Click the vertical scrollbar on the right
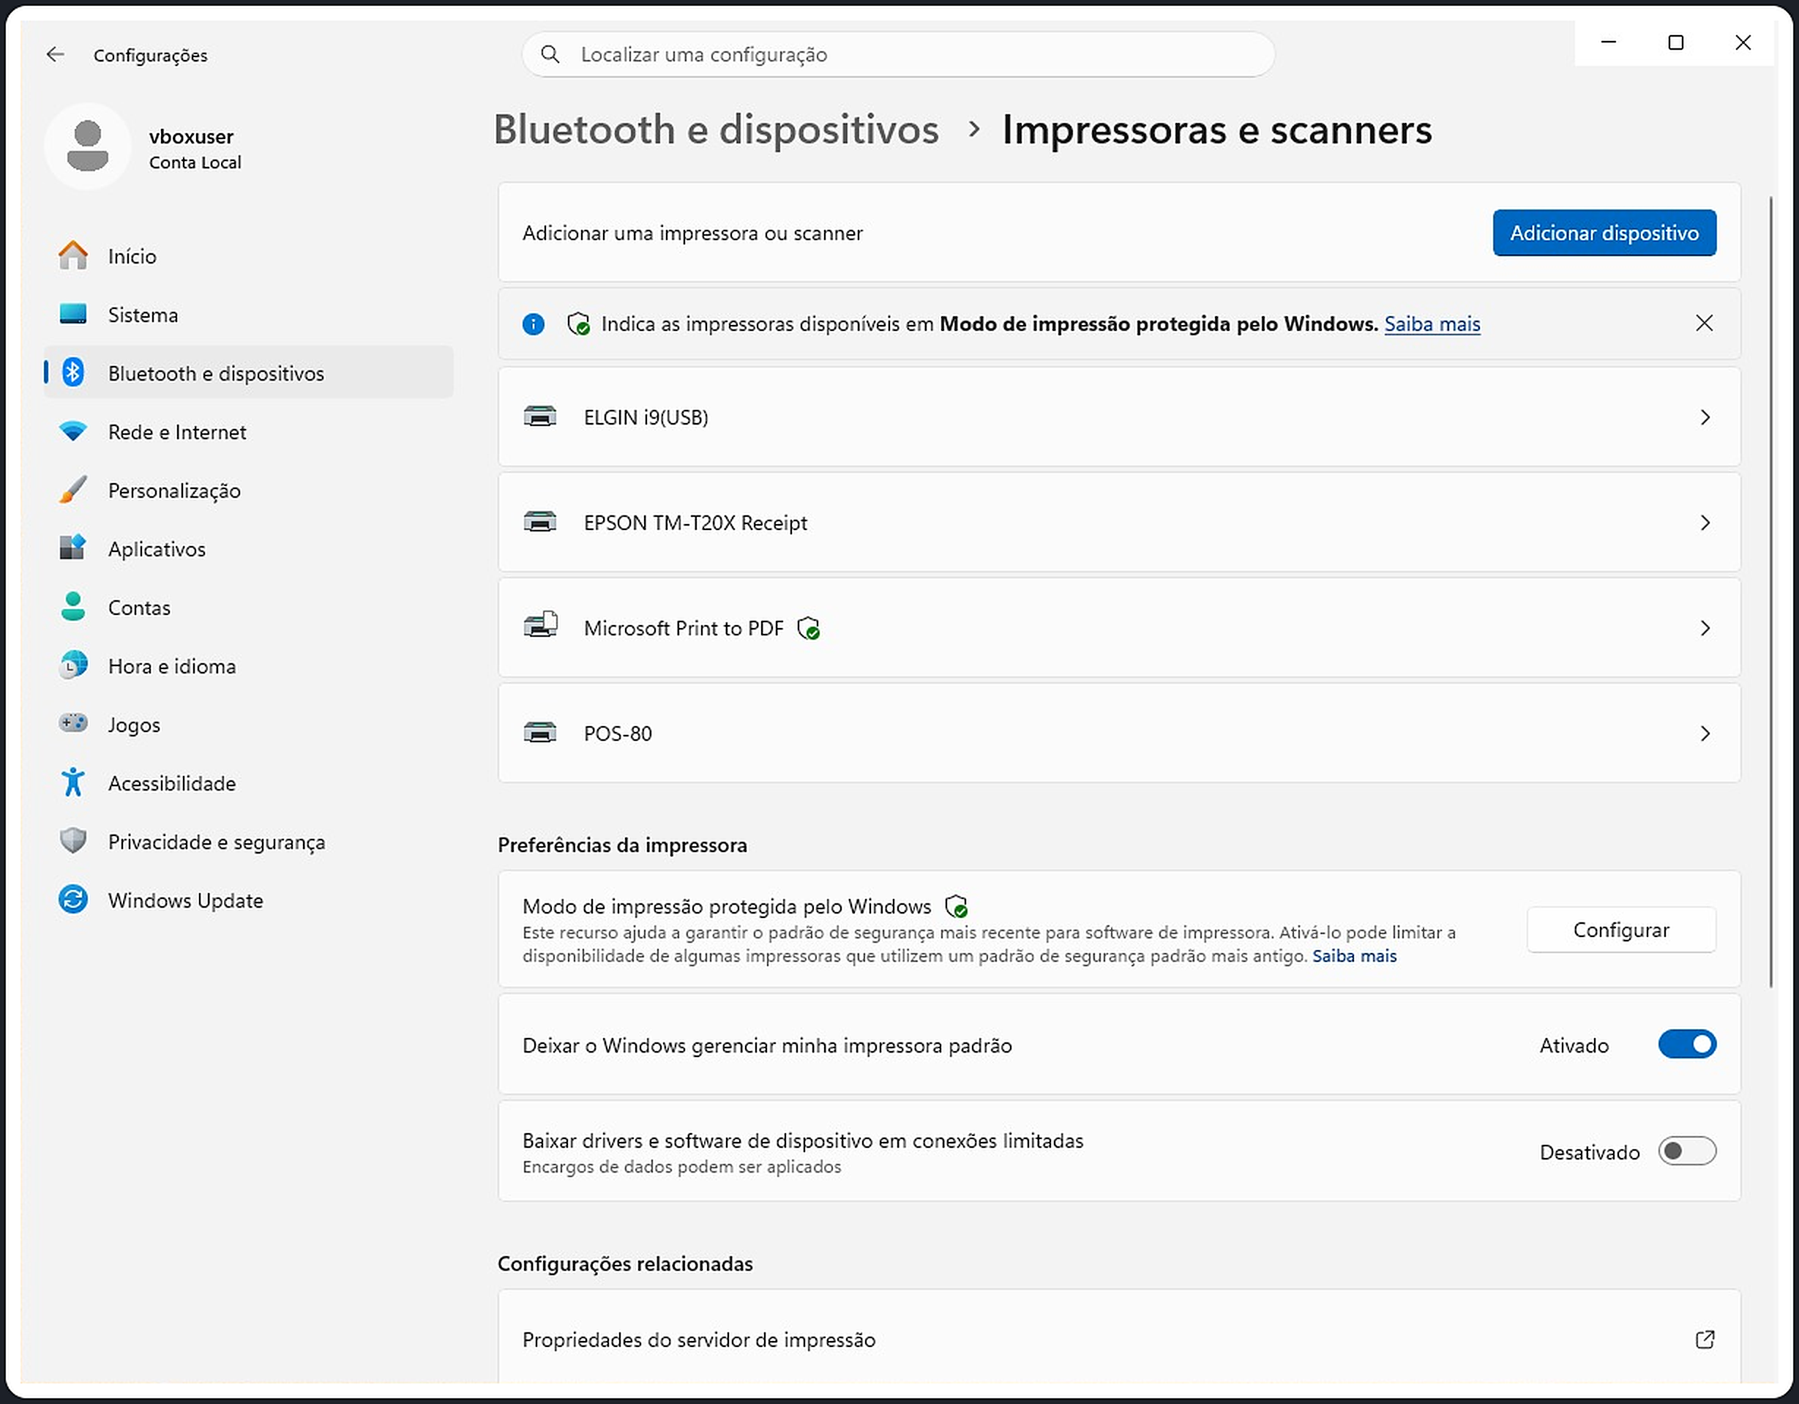The width and height of the screenshot is (1799, 1404). point(1770,591)
